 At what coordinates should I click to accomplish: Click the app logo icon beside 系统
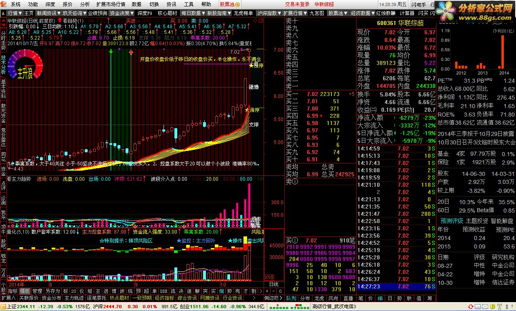tap(4, 4)
